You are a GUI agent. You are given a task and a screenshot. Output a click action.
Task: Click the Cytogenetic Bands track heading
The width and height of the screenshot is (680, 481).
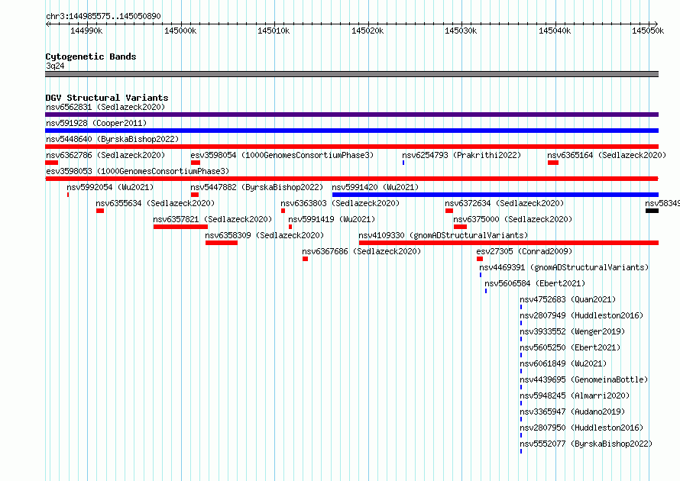tap(91, 56)
